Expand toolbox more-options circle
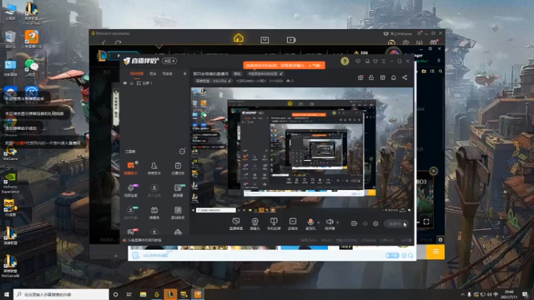The width and height of the screenshot is (534, 300). pyautogui.click(x=182, y=151)
